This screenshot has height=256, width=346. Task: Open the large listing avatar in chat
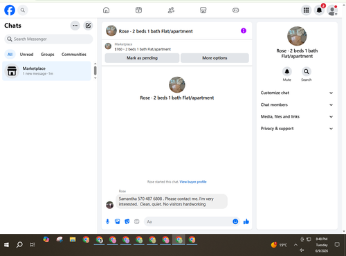click(x=177, y=84)
